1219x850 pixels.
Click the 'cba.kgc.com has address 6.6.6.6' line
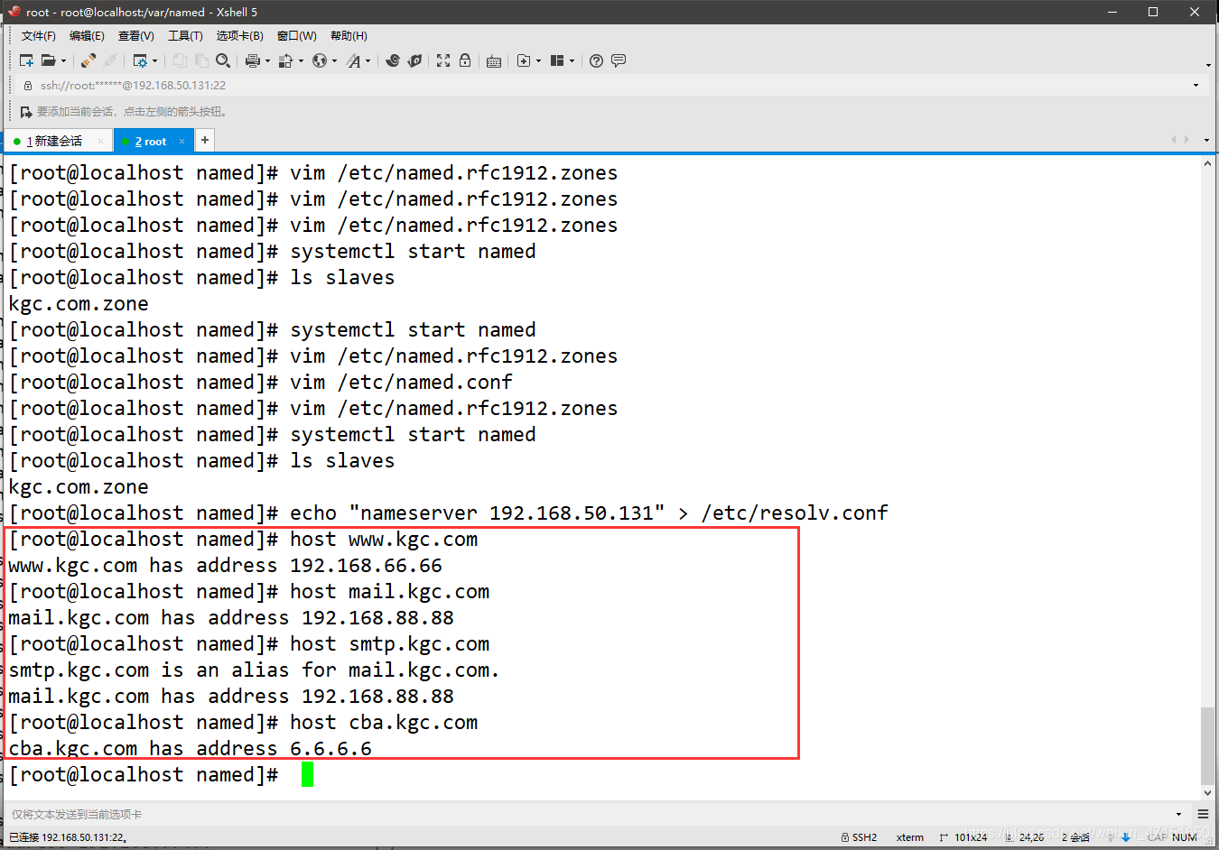point(190,748)
